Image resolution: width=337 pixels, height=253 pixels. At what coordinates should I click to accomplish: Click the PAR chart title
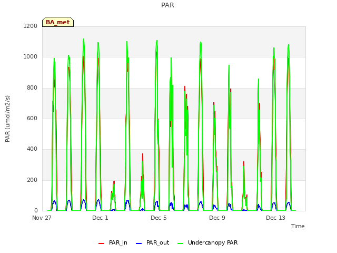pyautogui.click(x=167, y=5)
